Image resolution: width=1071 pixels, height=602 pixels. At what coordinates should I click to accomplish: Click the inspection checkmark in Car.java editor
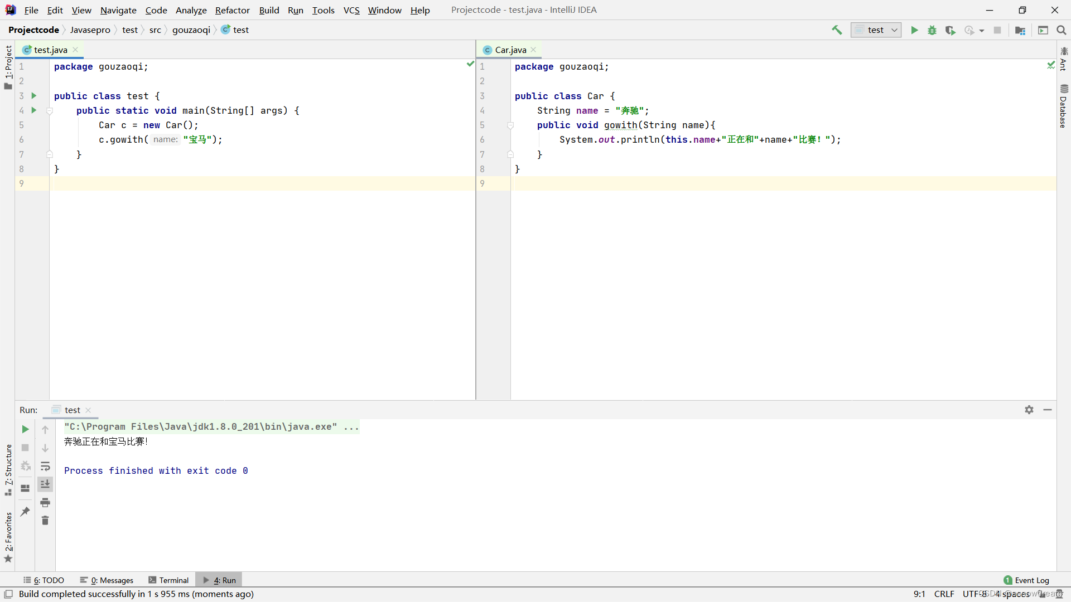[x=1051, y=65]
